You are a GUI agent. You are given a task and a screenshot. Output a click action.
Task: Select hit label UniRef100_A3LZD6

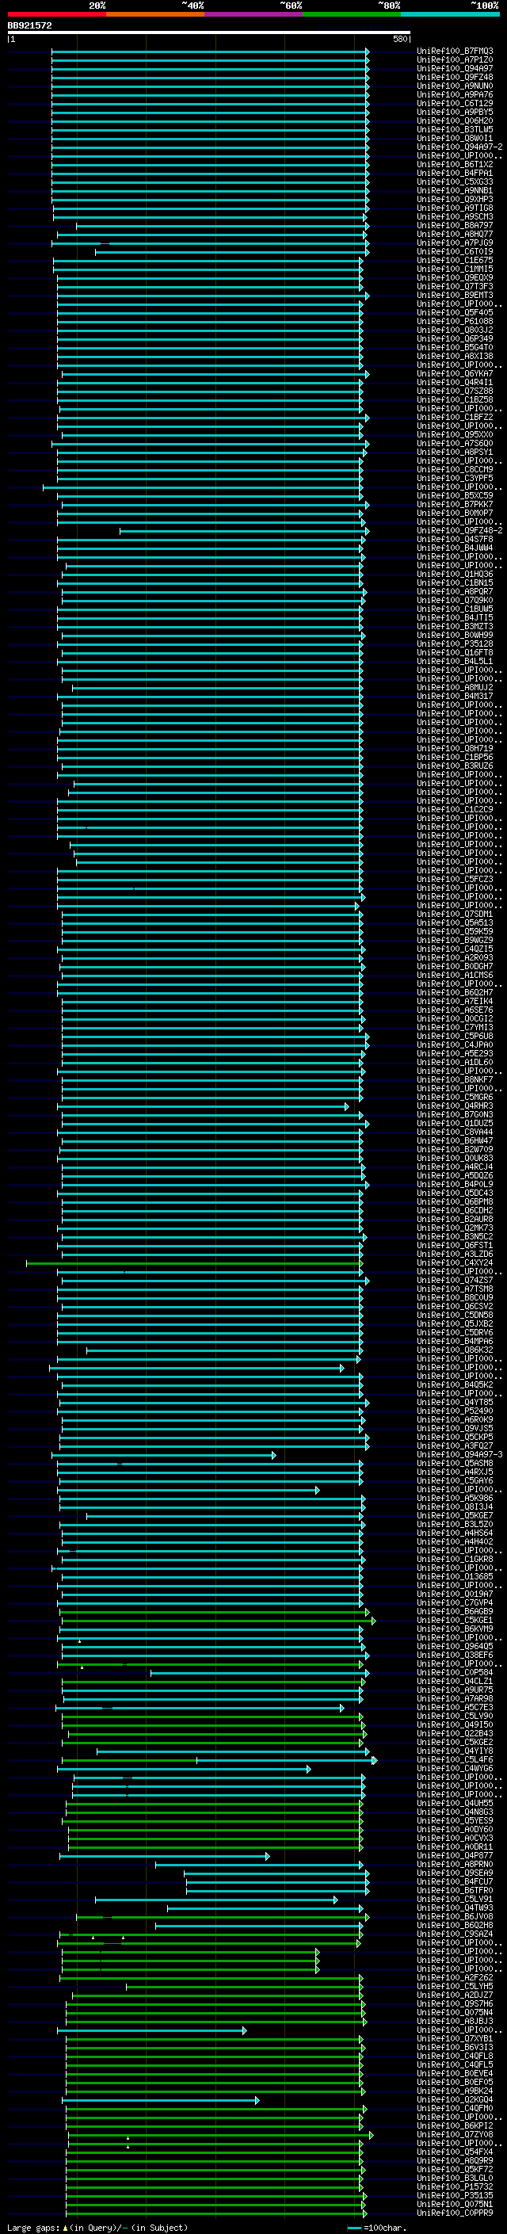click(455, 1254)
